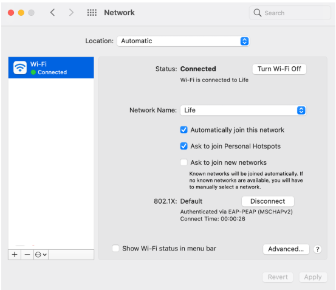Select Wi-Fi service in sidebar

51,67
